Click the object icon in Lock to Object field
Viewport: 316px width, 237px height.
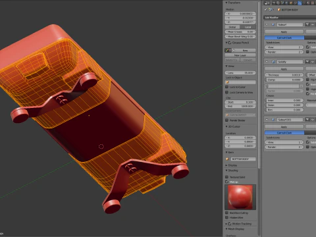click(228, 82)
